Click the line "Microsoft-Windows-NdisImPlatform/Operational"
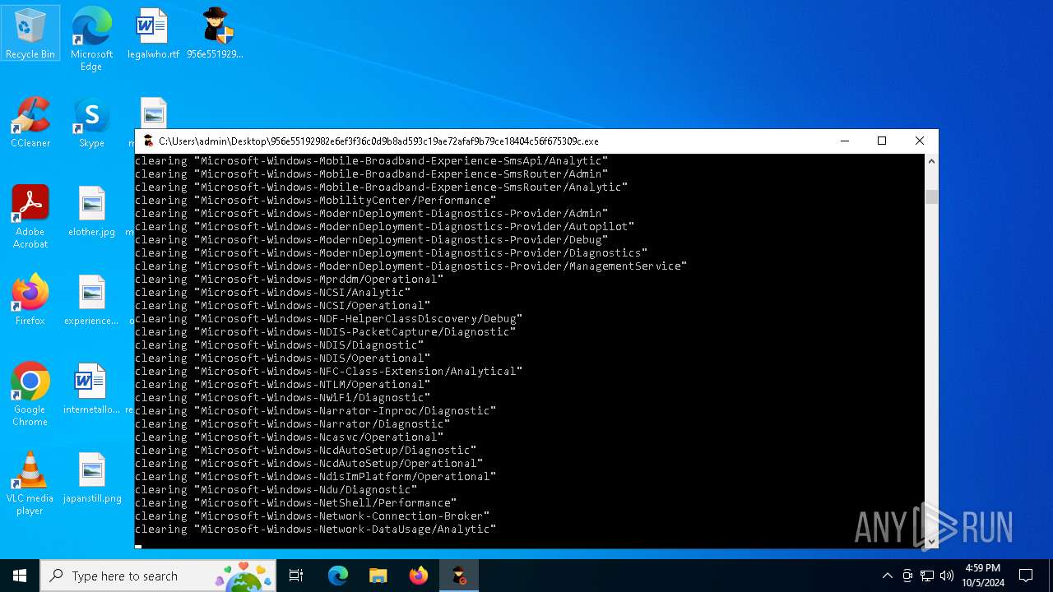 (315, 477)
